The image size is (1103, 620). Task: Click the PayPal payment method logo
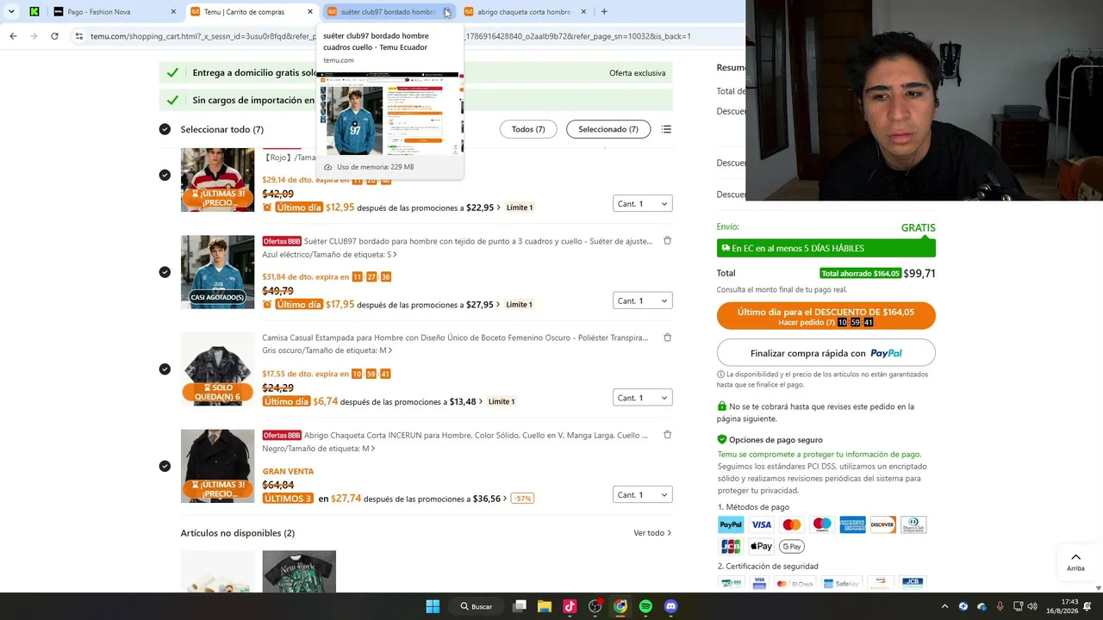pos(731,524)
